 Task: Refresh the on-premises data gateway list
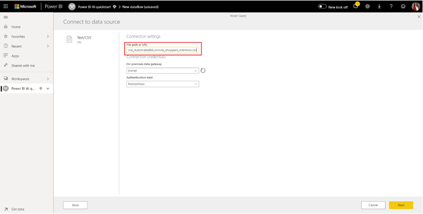[x=203, y=70]
